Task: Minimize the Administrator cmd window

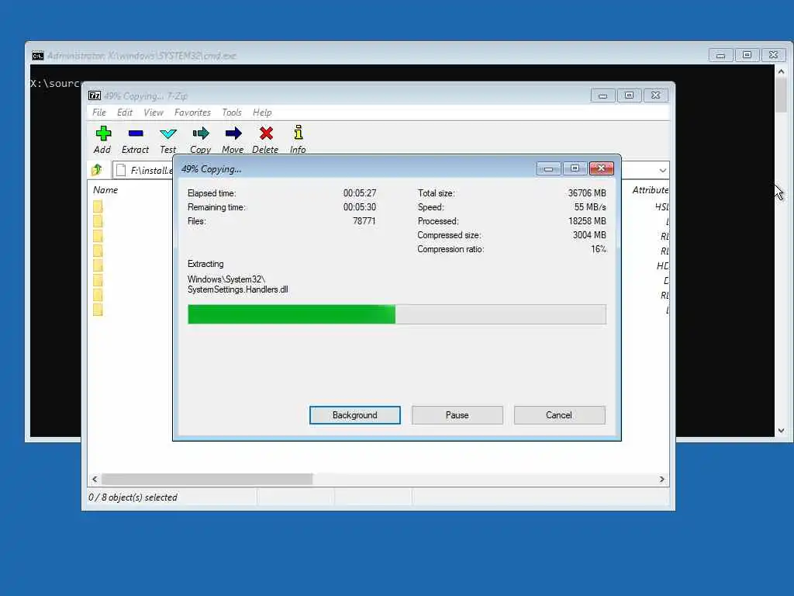Action: [720, 55]
